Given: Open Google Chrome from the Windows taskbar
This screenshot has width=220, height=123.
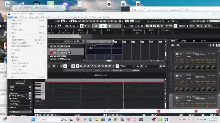Looking at the screenshot, I should click(x=115, y=120).
